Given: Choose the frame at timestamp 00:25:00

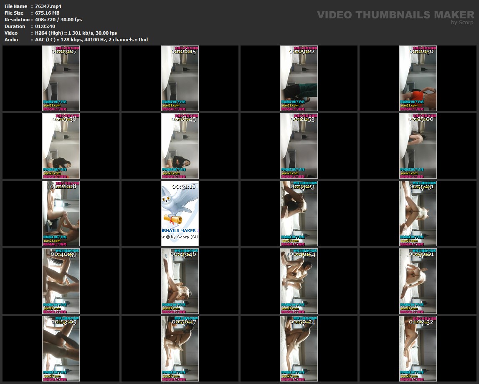Looking at the screenshot, I should pyautogui.click(x=418, y=147).
